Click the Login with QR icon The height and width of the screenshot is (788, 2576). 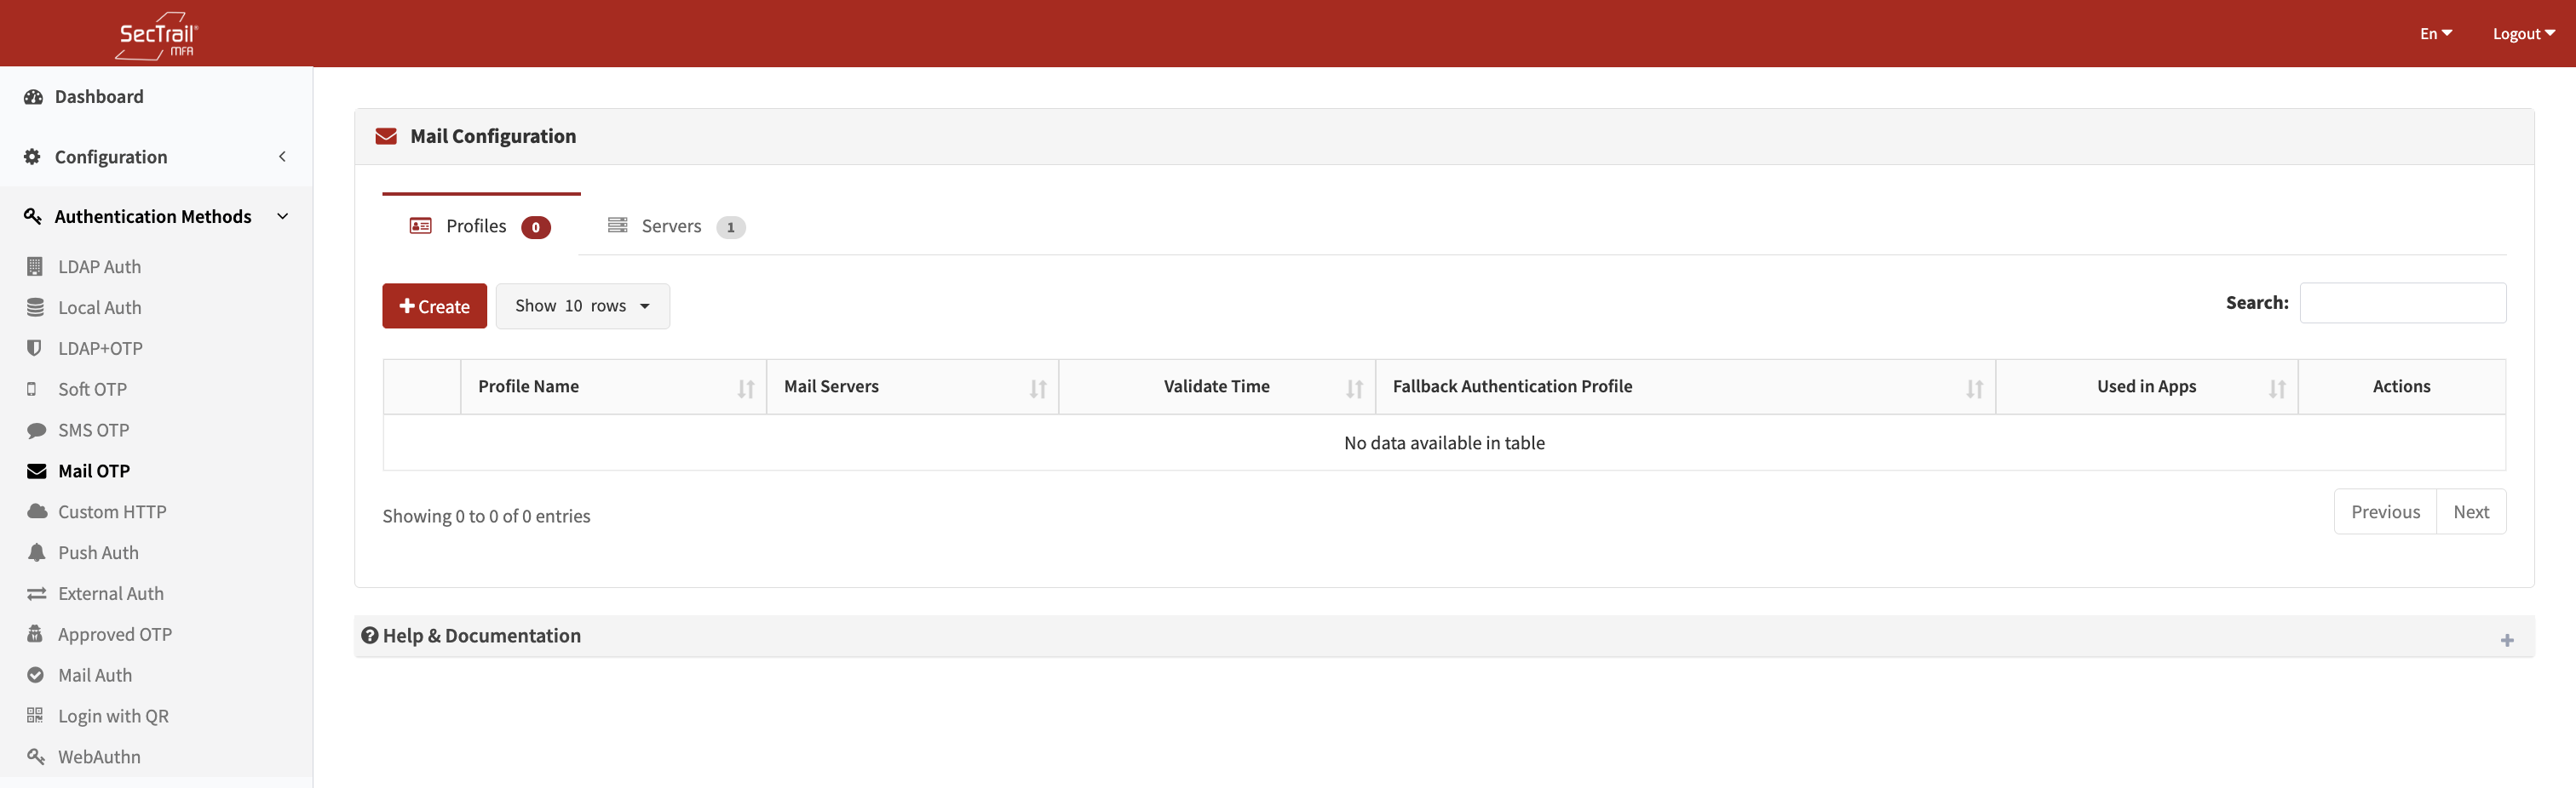coord(35,715)
